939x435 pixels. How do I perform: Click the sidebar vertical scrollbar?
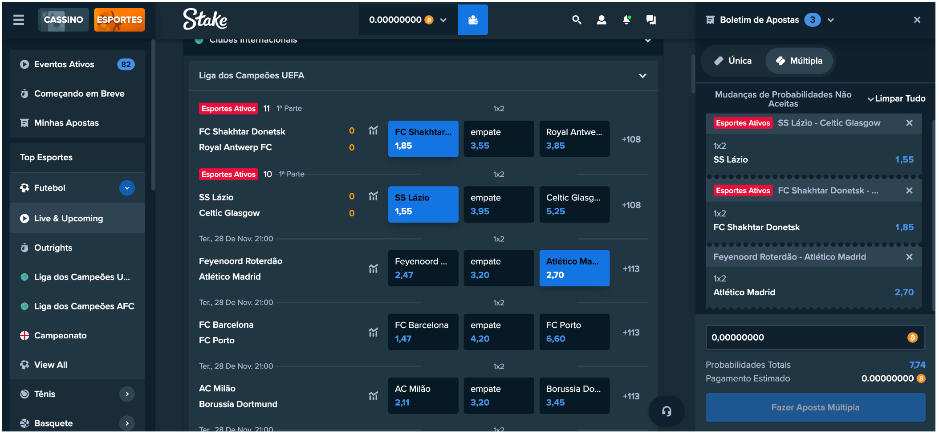pyautogui.click(x=153, y=115)
